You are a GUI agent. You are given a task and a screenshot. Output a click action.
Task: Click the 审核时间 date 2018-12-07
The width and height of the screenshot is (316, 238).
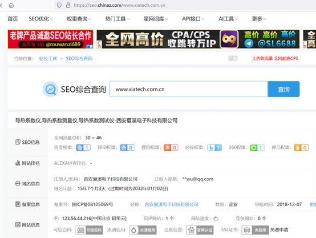pyautogui.click(x=289, y=204)
